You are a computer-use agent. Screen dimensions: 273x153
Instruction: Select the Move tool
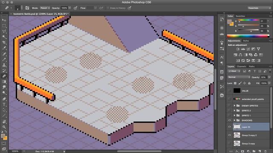(x=4, y=20)
